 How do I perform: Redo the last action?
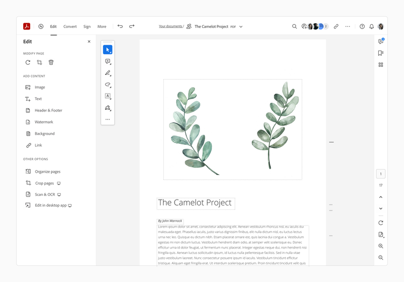click(x=131, y=26)
